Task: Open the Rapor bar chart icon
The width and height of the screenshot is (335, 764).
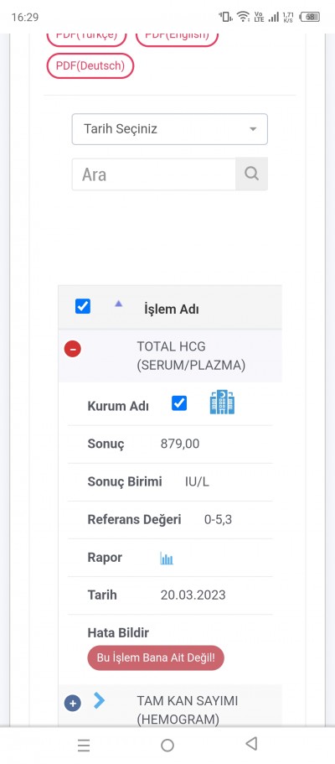Action: [167, 559]
